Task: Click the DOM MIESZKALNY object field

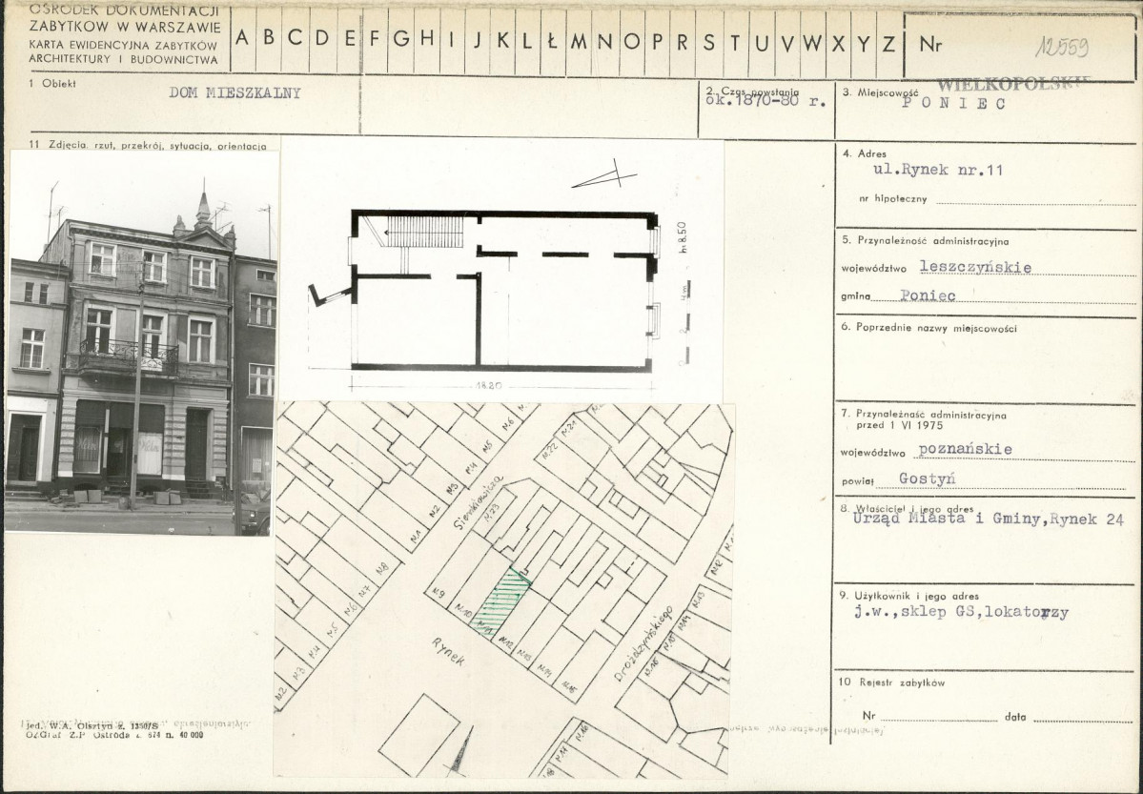Action: 235,92
